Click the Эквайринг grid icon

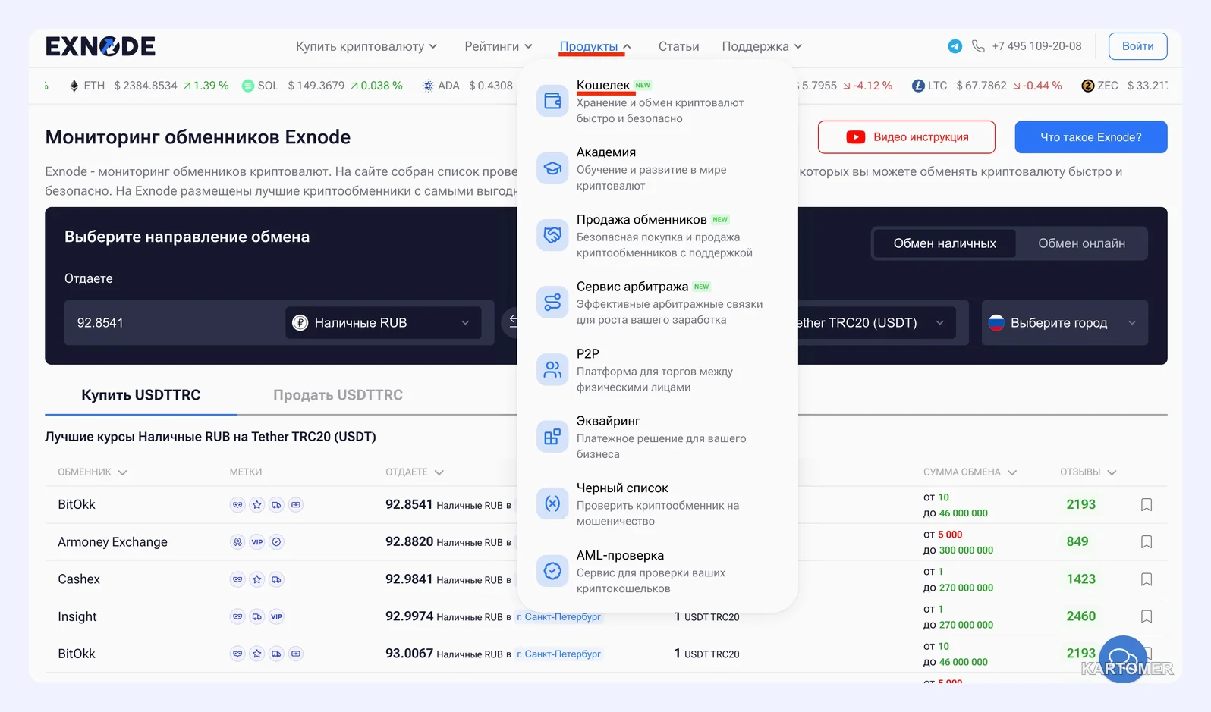point(552,437)
